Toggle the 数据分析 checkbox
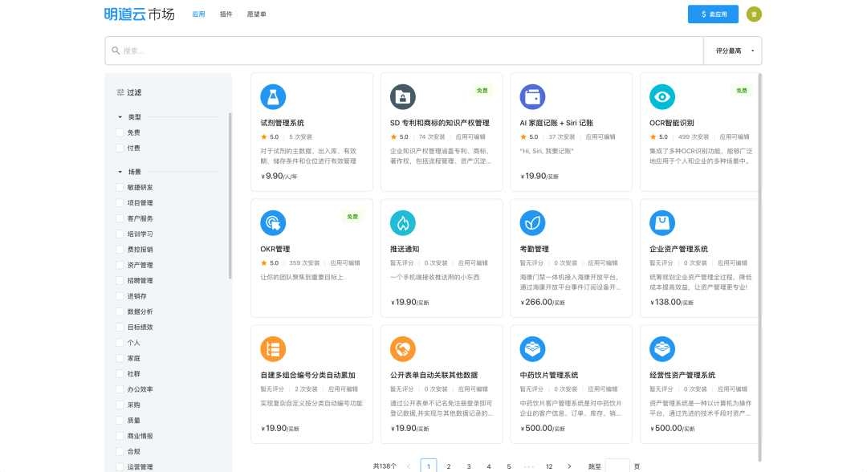 (120, 311)
